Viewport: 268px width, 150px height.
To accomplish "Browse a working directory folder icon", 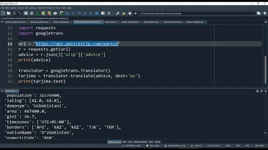I will pos(259,13).
